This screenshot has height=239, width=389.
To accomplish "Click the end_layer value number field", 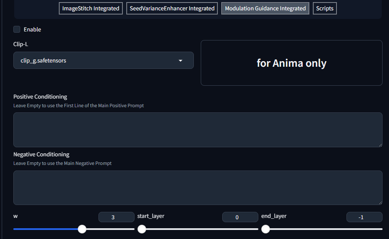I will click(364, 217).
